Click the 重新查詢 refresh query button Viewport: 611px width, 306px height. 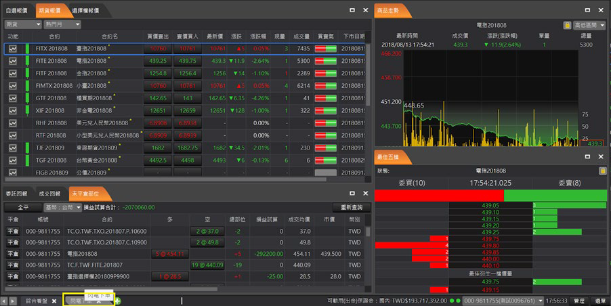point(351,207)
